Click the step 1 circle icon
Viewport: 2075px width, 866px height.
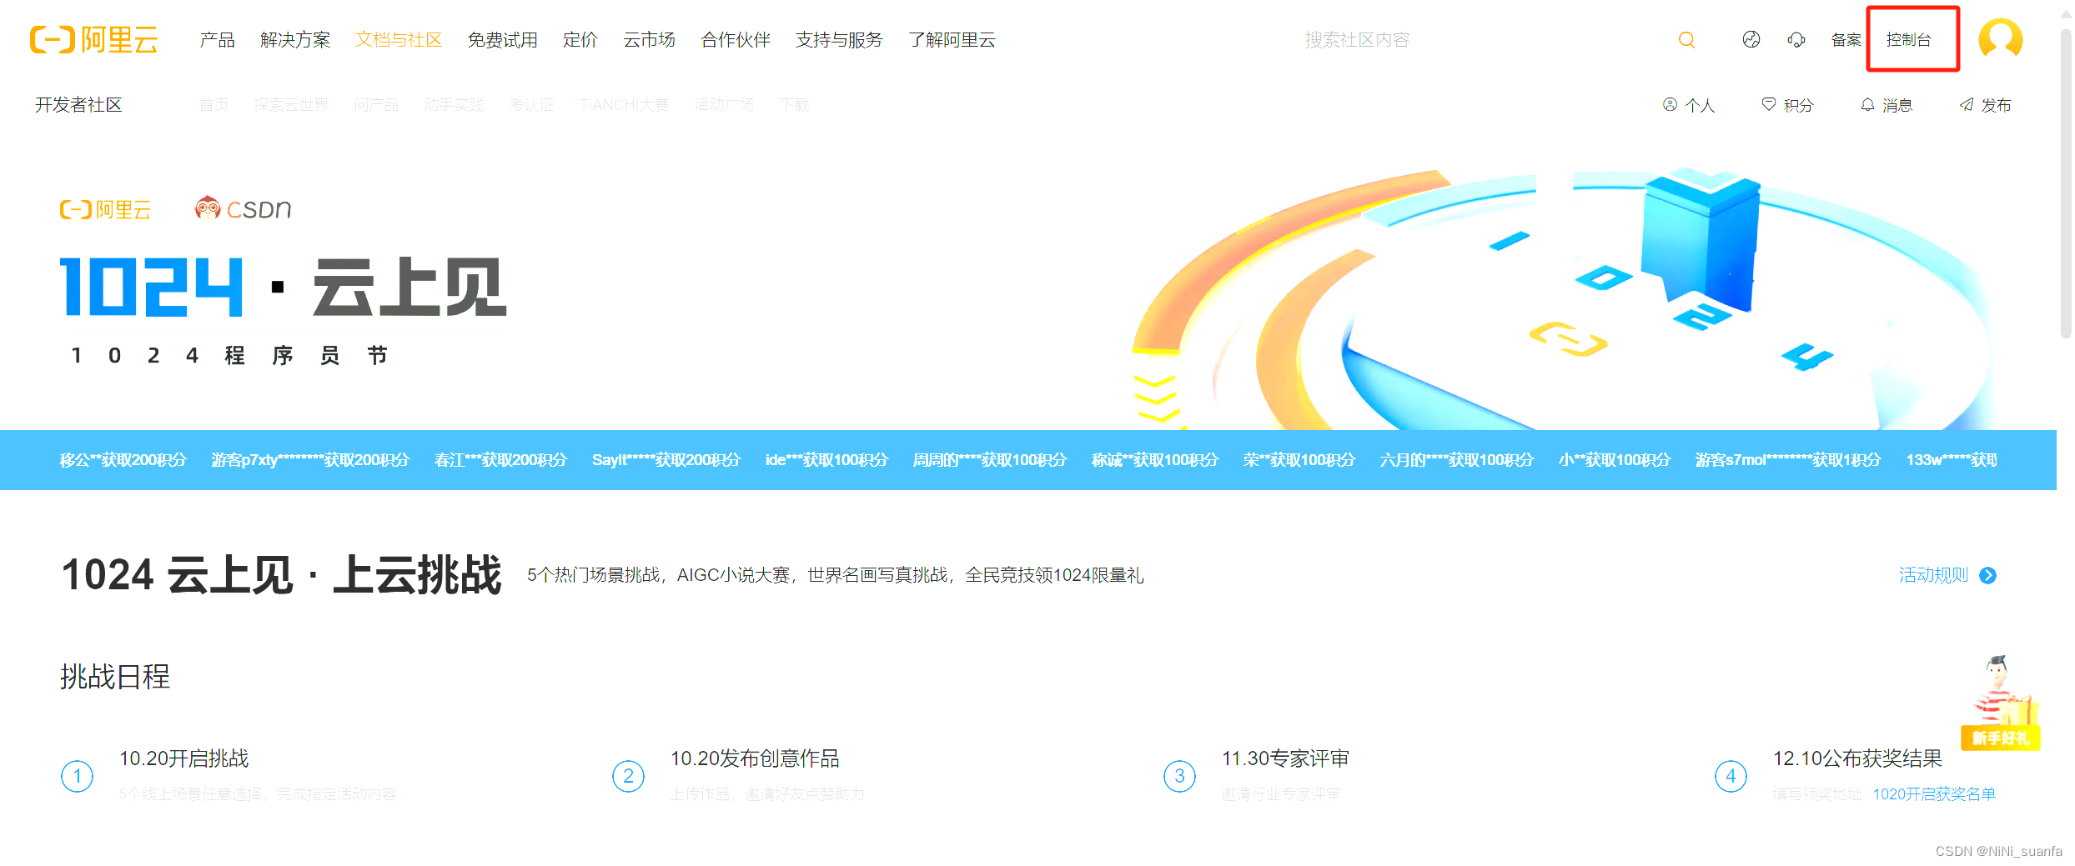[77, 776]
